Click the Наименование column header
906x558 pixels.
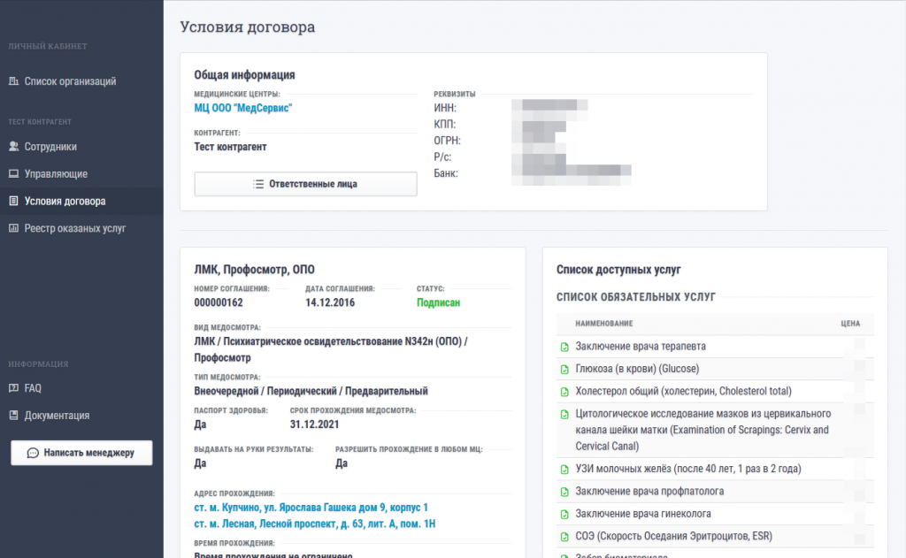click(x=603, y=324)
